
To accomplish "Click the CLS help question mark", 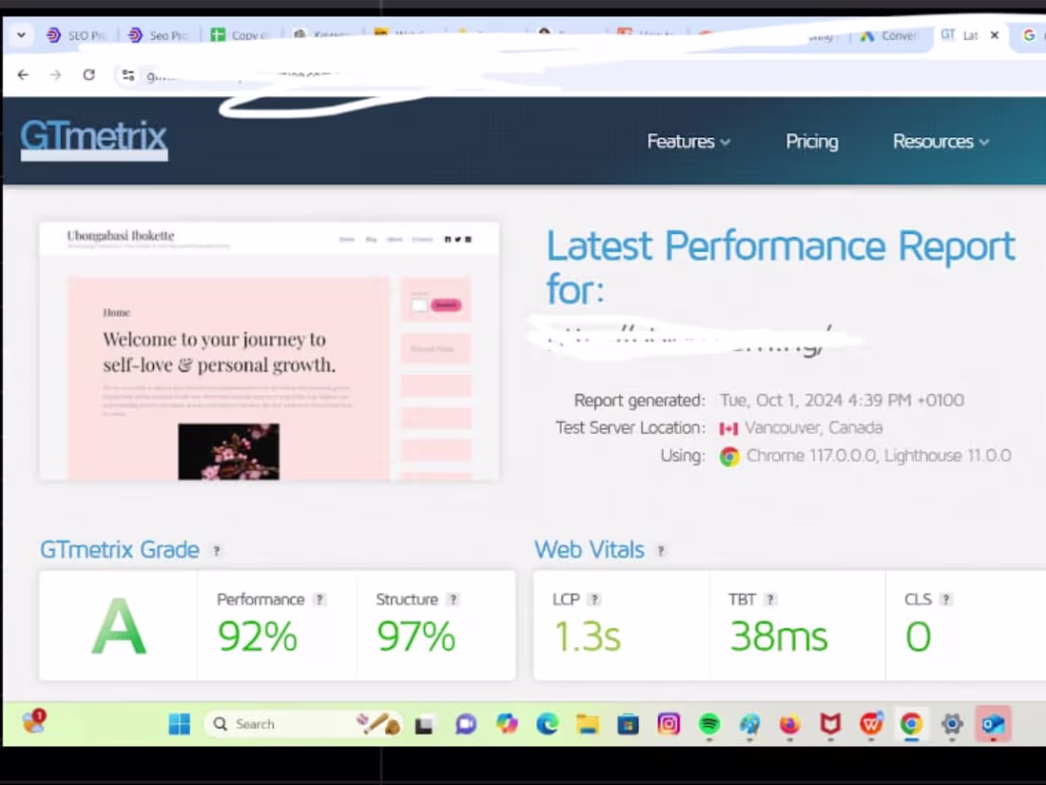I will [946, 599].
